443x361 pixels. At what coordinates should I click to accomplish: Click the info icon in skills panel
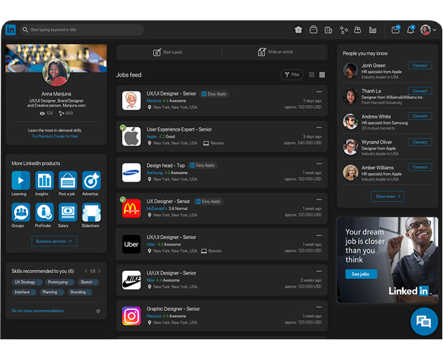[98, 311]
